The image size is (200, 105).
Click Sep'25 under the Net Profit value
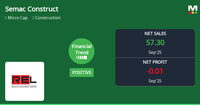[155, 81]
